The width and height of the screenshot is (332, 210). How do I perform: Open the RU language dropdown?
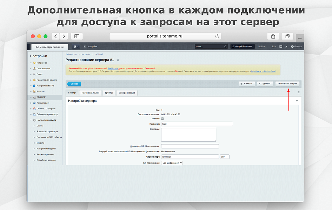[x=273, y=47]
